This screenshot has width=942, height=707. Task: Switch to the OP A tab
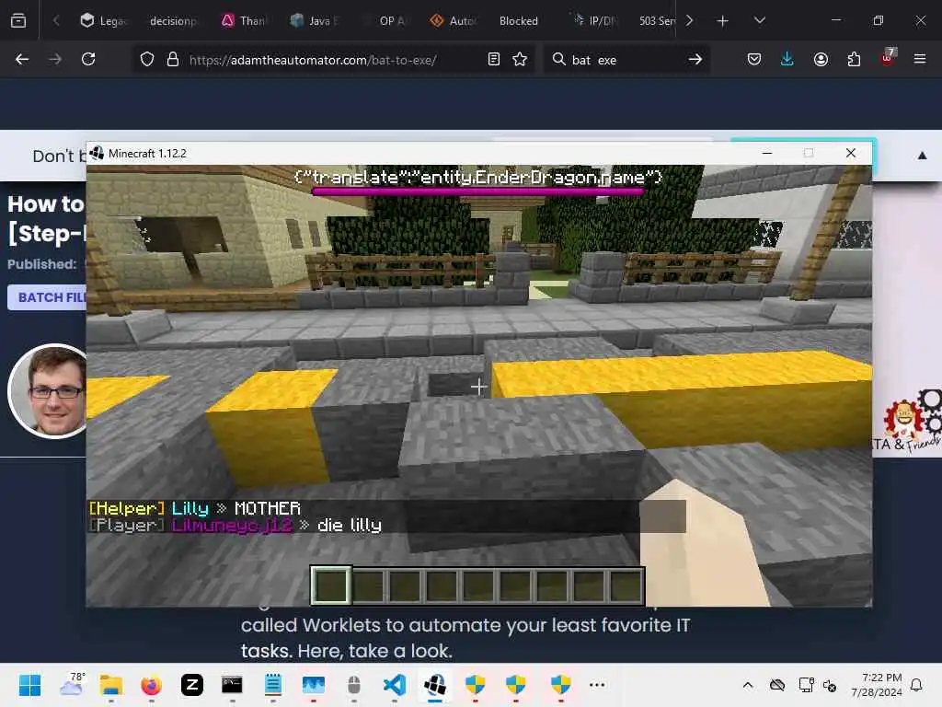pyautogui.click(x=385, y=21)
